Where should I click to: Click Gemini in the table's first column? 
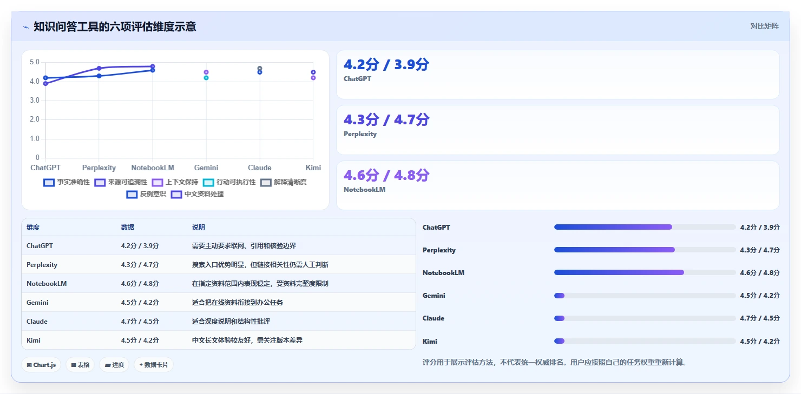(38, 303)
